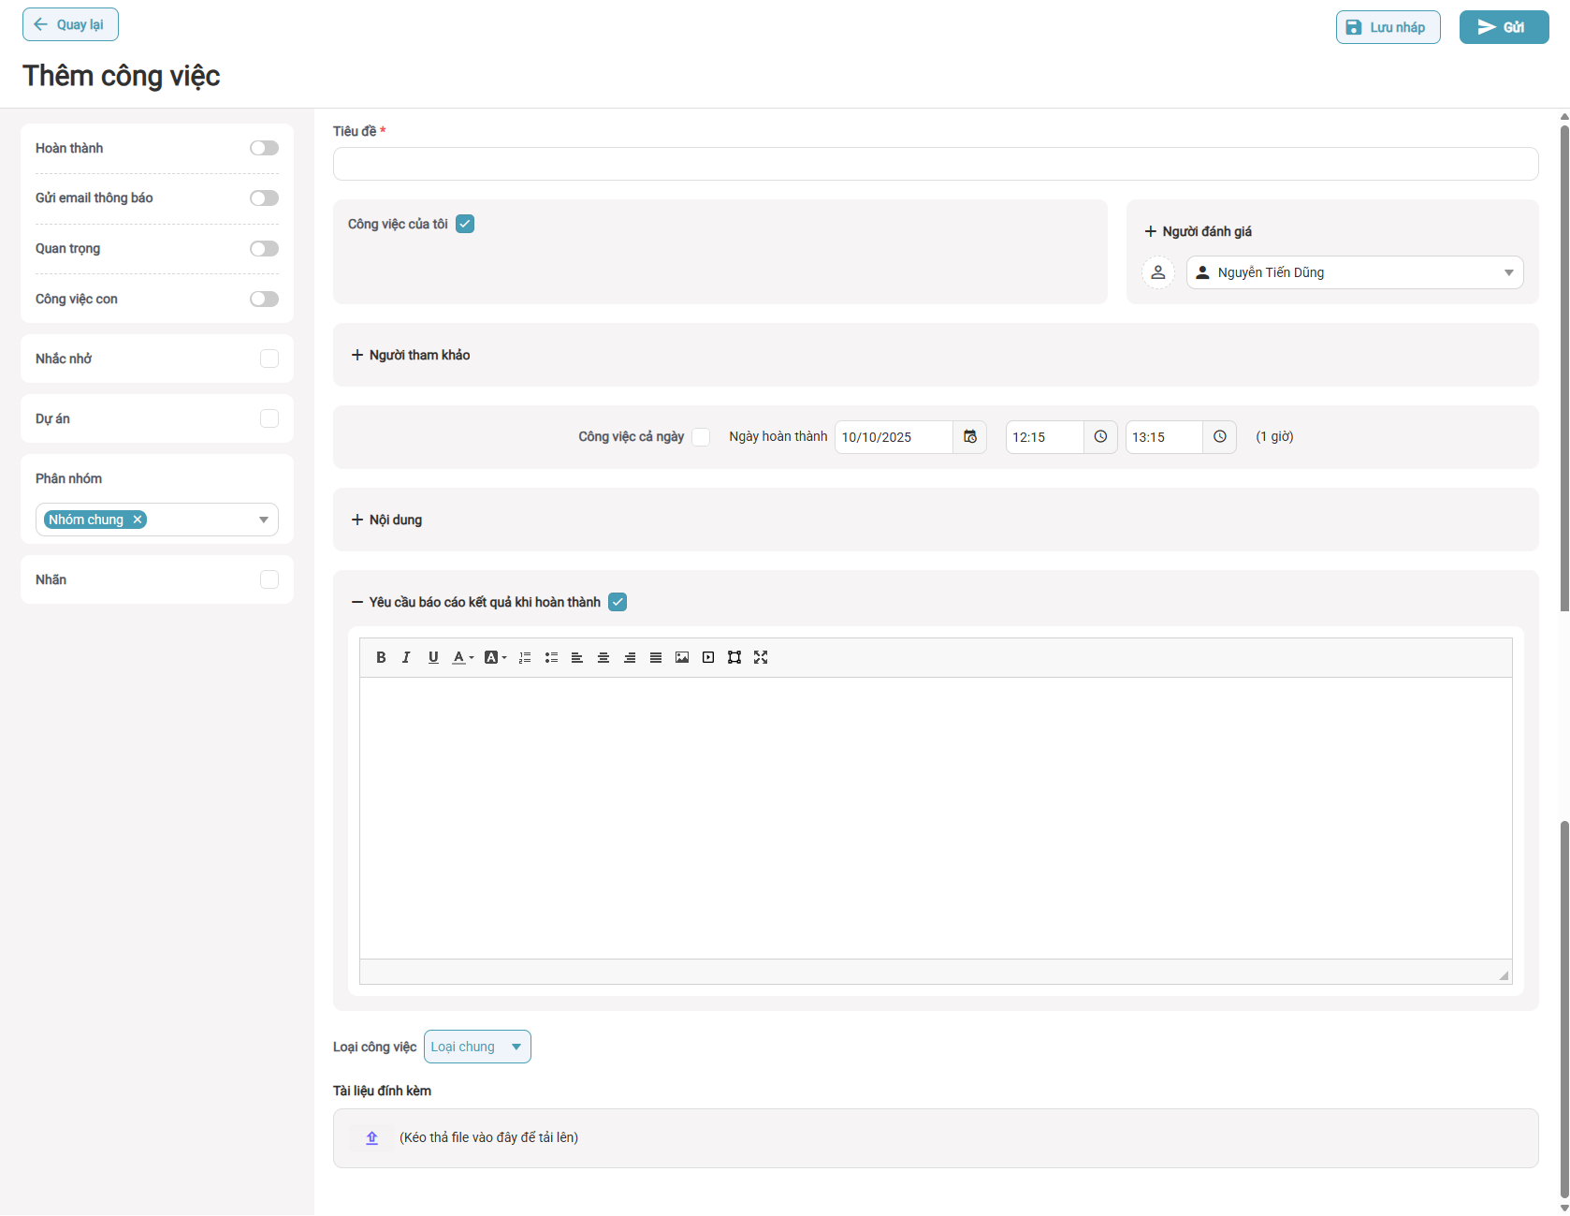This screenshot has width=1570, height=1216.
Task: Apply underline formatting in the editor
Action: click(433, 657)
